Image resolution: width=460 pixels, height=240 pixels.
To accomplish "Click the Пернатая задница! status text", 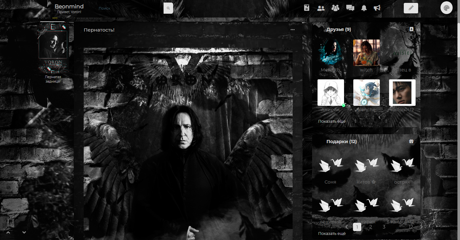I will 53,79.
